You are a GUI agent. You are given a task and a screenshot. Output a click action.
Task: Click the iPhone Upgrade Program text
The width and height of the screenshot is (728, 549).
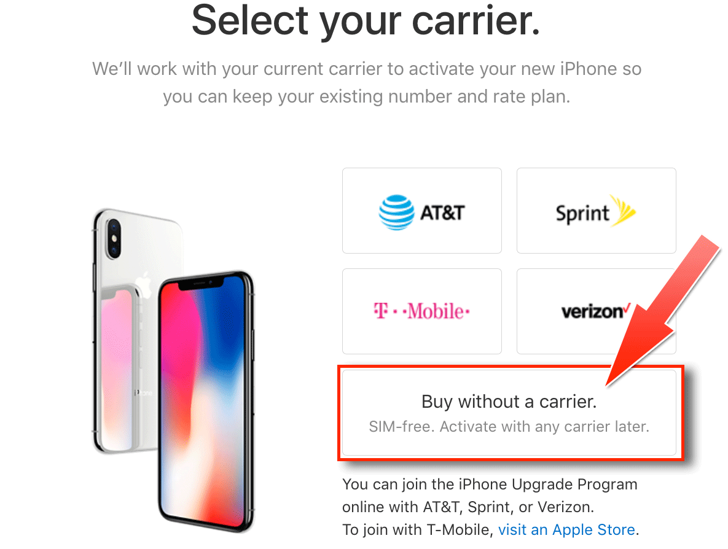tap(548, 484)
